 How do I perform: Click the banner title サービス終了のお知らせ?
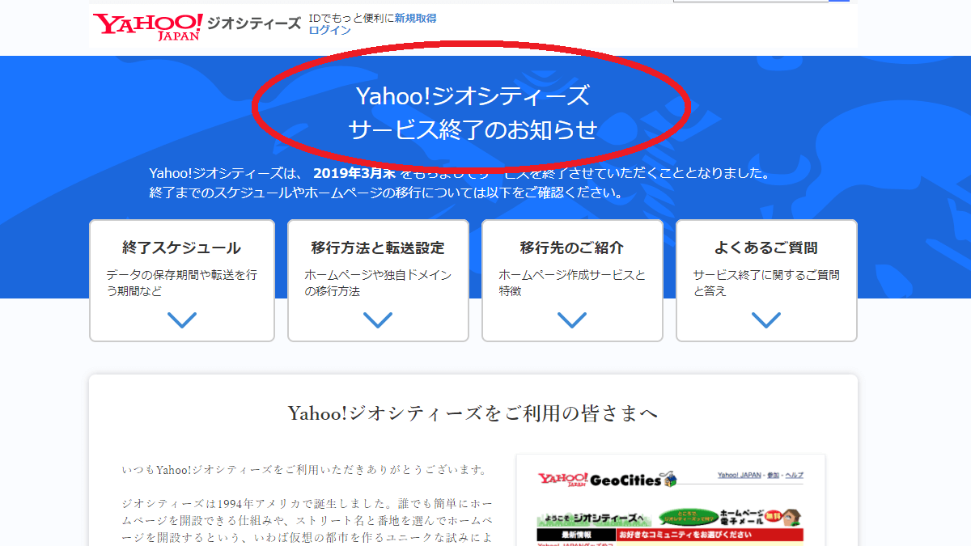[473, 129]
